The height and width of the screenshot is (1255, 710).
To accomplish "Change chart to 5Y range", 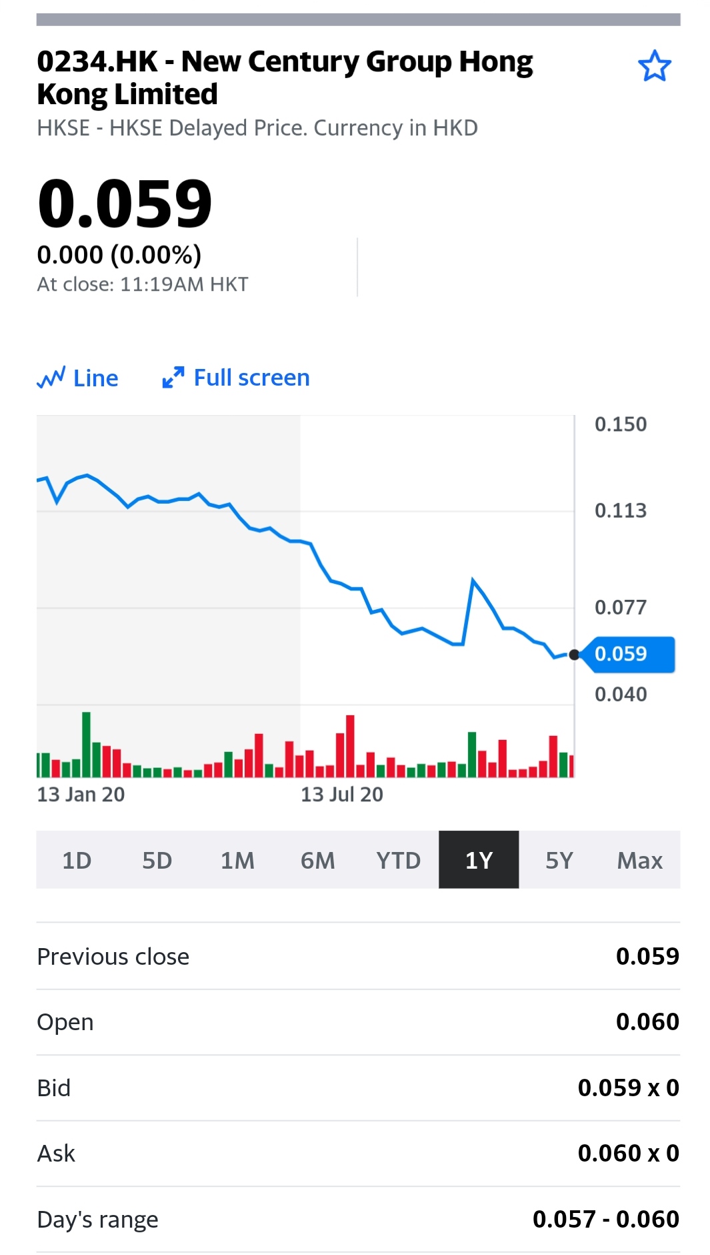I will pyautogui.click(x=559, y=860).
